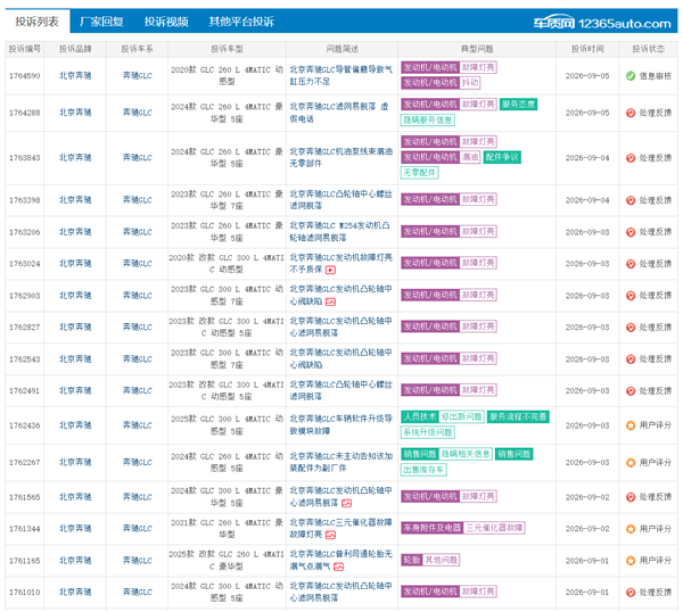This screenshot has width=683, height=612.
Task: Click the 车质网 12365auto.com logo
Action: (602, 23)
